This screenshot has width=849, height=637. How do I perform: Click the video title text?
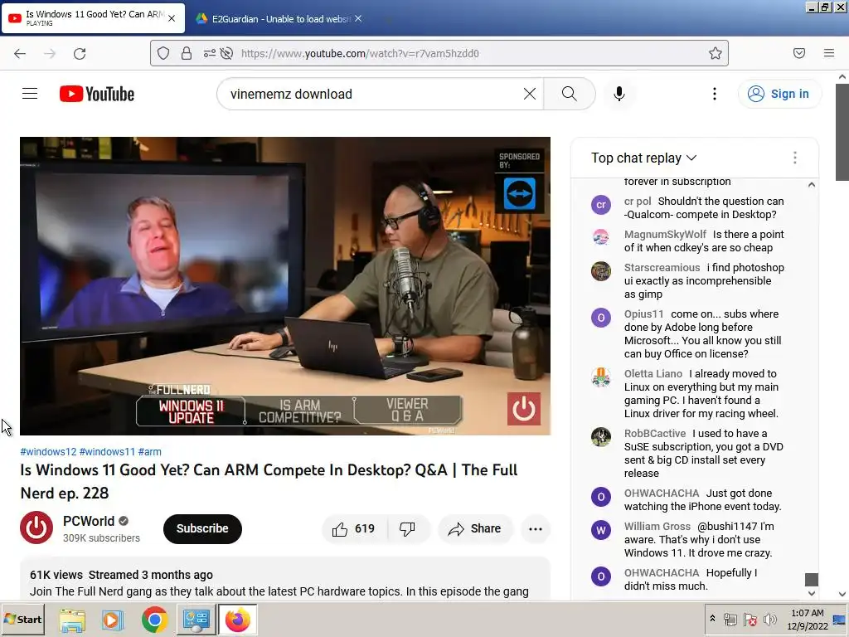click(269, 481)
